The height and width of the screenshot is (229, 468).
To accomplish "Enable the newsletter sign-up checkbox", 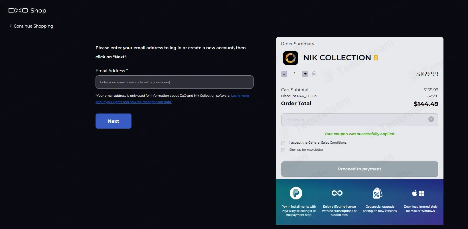I will tap(283, 150).
